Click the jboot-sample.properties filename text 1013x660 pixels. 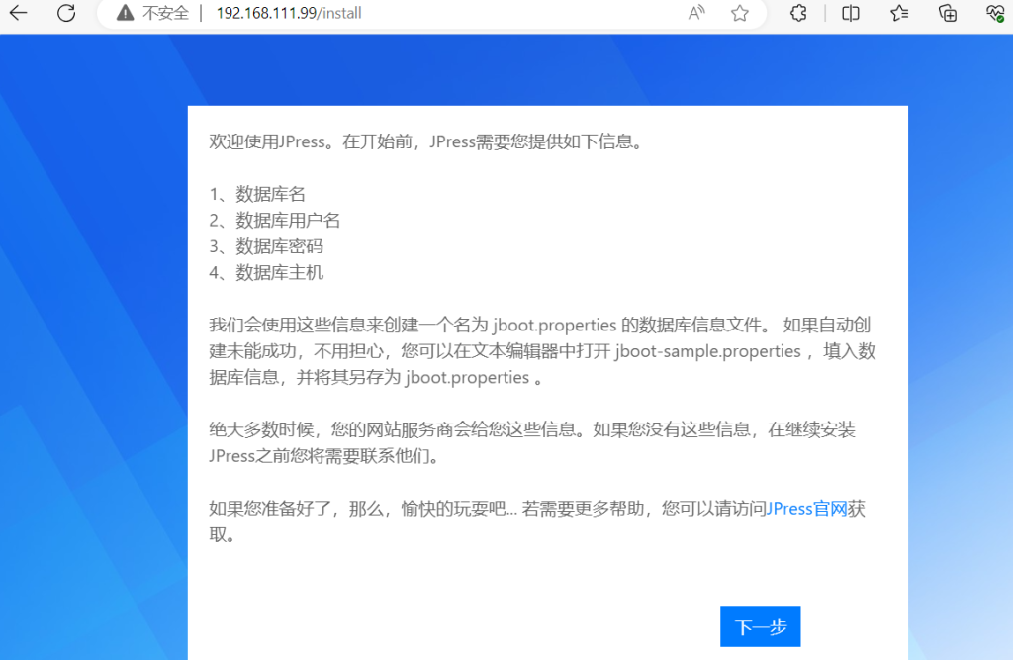click(707, 351)
